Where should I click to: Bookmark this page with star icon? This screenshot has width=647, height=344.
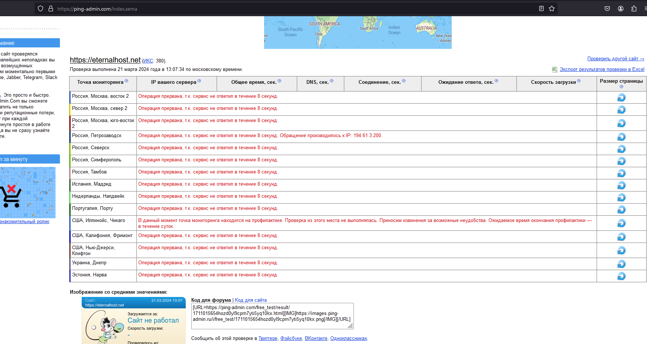552,9
